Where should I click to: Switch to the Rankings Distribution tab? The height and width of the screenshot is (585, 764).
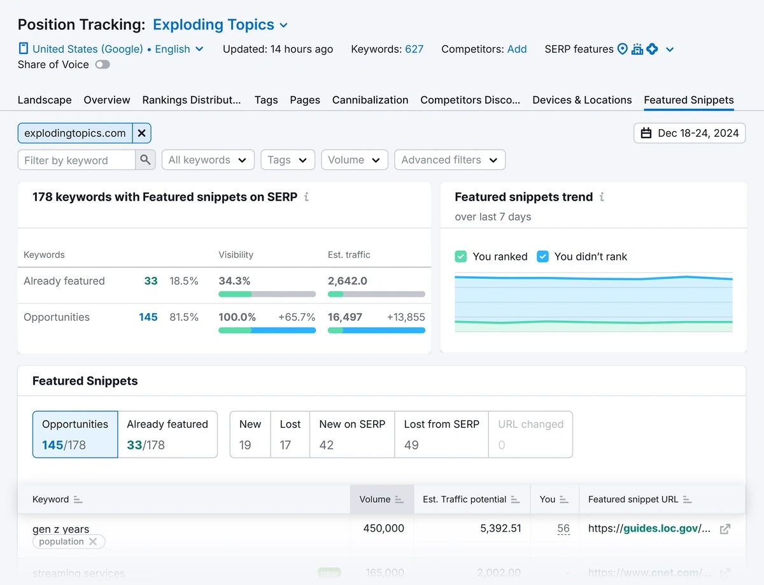click(192, 100)
